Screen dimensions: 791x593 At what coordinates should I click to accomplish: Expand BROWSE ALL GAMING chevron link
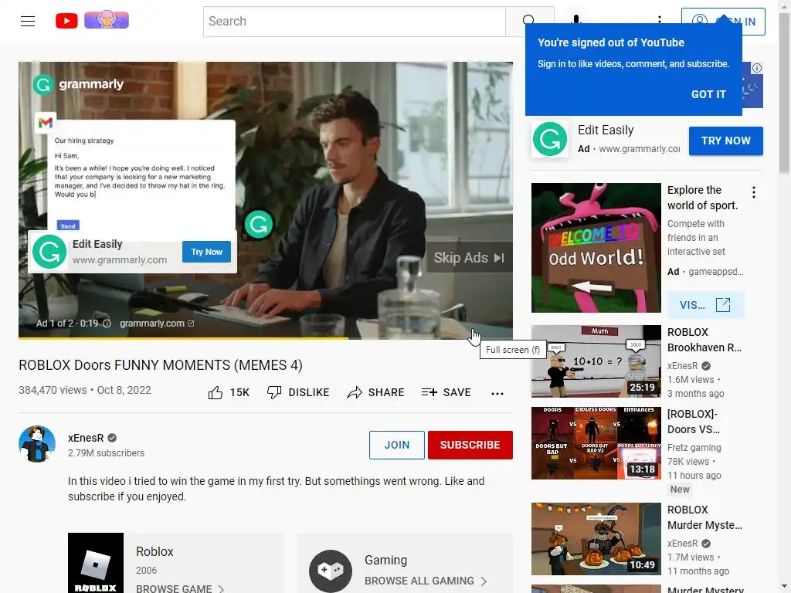(426, 581)
